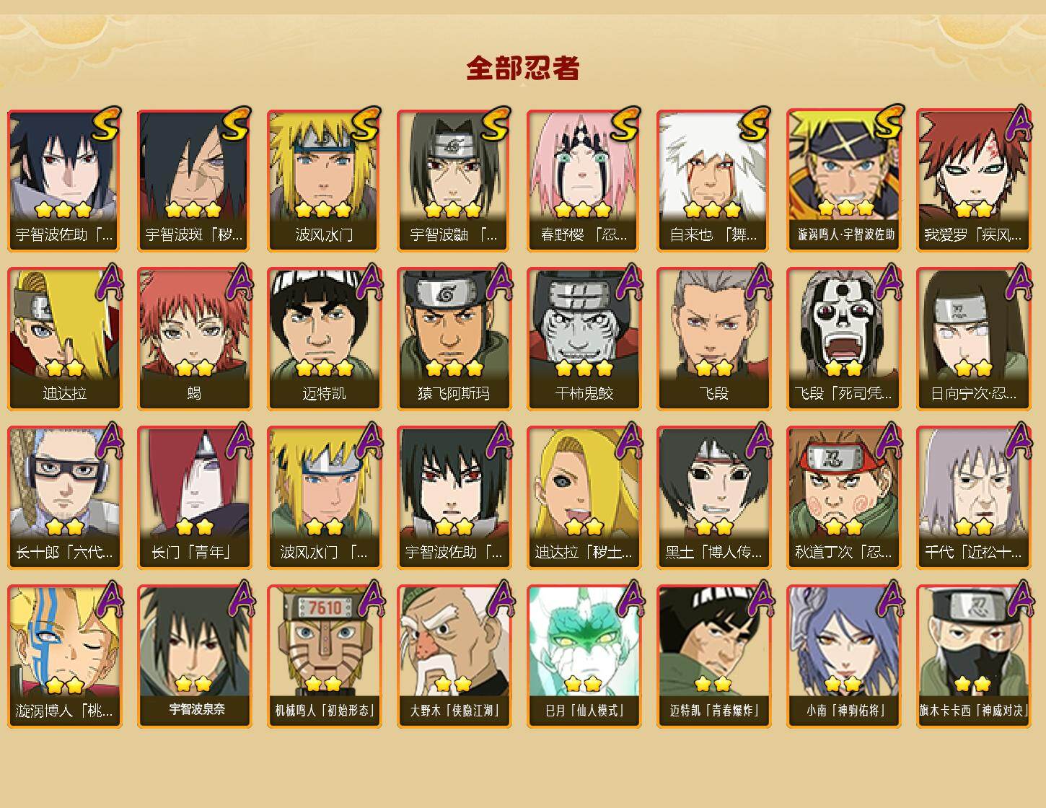Choose the 蝎 ninja portrait
This screenshot has width=1046, height=808.
(194, 339)
